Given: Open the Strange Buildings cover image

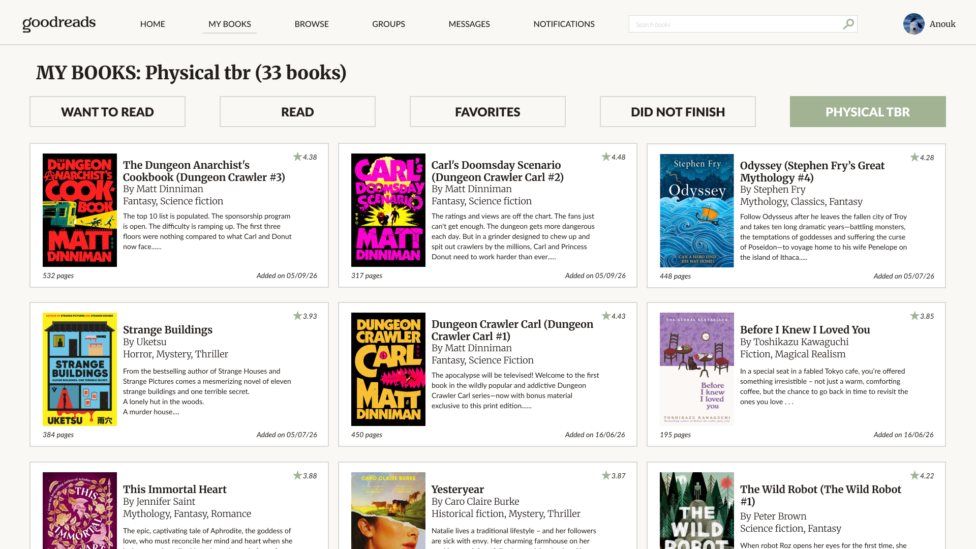Looking at the screenshot, I should click(x=80, y=369).
